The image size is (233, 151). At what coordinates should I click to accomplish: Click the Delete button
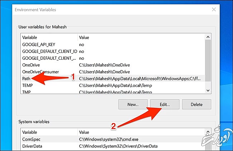(196, 104)
